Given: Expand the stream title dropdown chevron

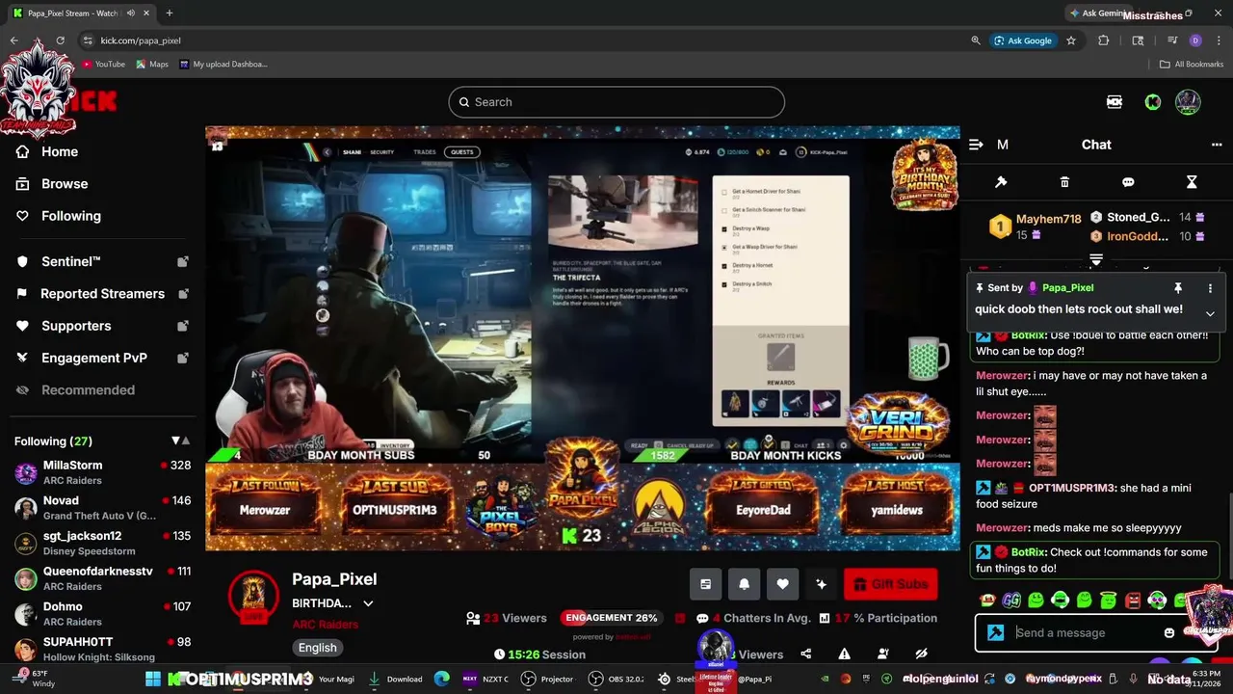Looking at the screenshot, I should pyautogui.click(x=368, y=603).
